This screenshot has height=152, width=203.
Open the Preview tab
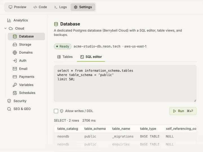pyautogui.click(x=17, y=7)
